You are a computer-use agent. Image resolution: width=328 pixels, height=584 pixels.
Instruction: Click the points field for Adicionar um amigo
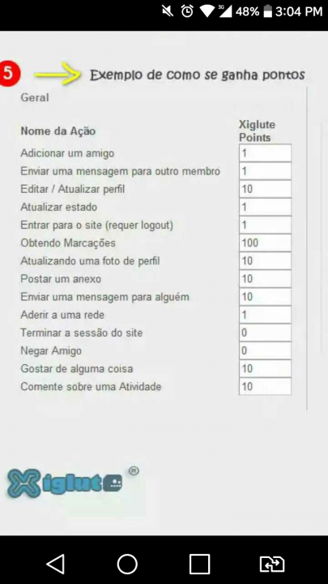(x=265, y=153)
